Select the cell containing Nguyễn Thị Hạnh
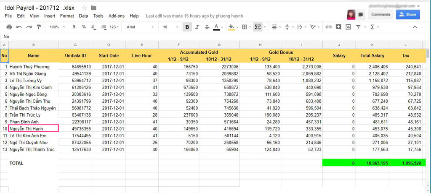The height and width of the screenshot is (193, 431). coord(34,128)
